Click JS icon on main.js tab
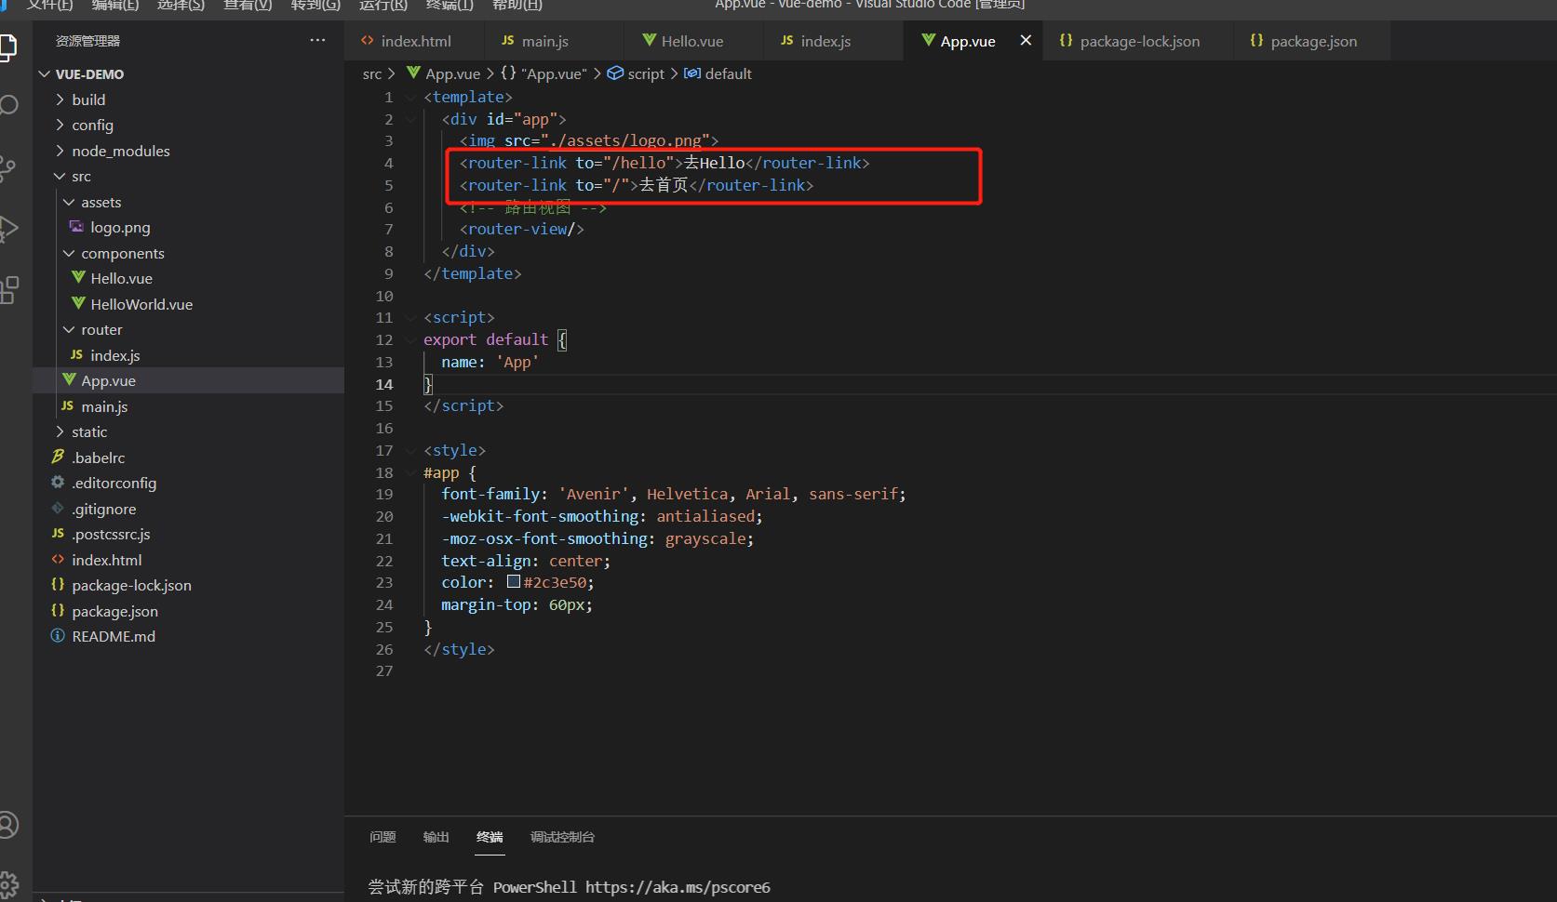Image resolution: width=1557 pixels, height=902 pixels. tap(507, 40)
